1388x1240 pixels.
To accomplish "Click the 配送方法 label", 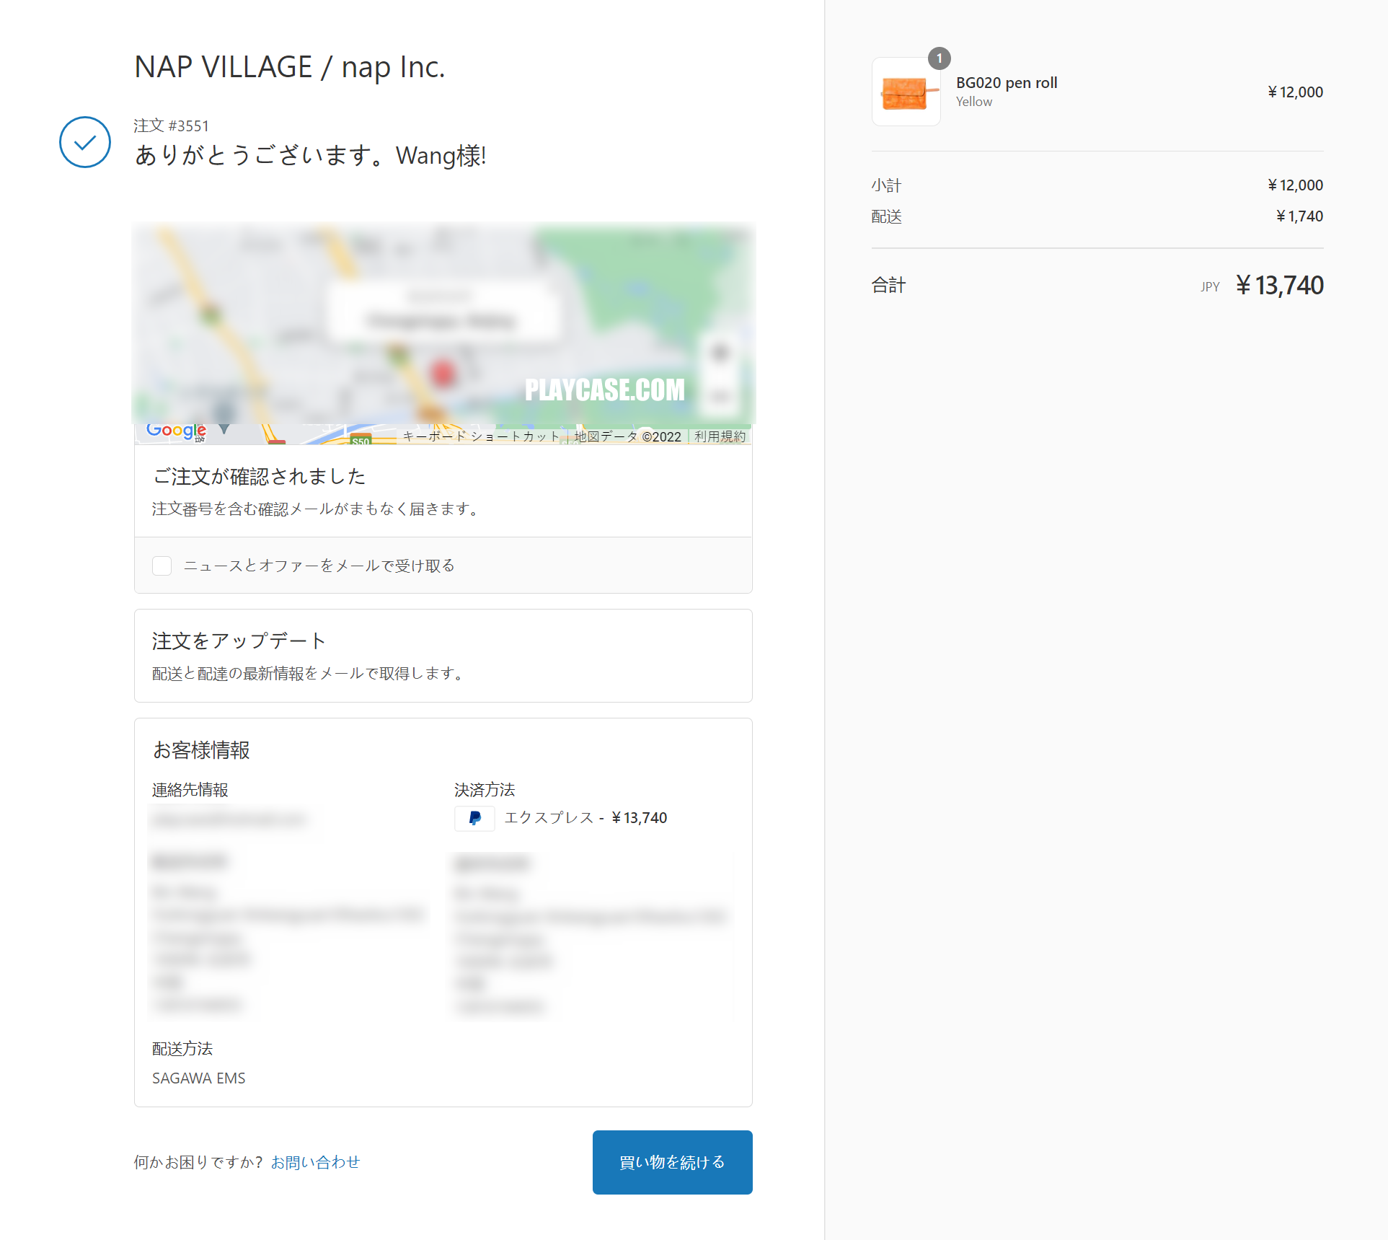I will pyautogui.click(x=182, y=1049).
